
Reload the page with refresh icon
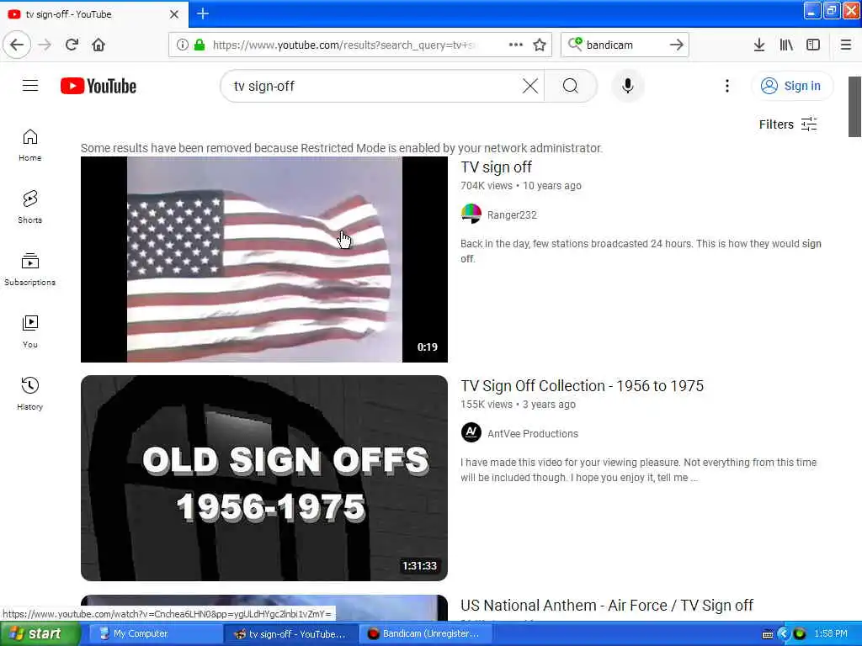pos(72,45)
